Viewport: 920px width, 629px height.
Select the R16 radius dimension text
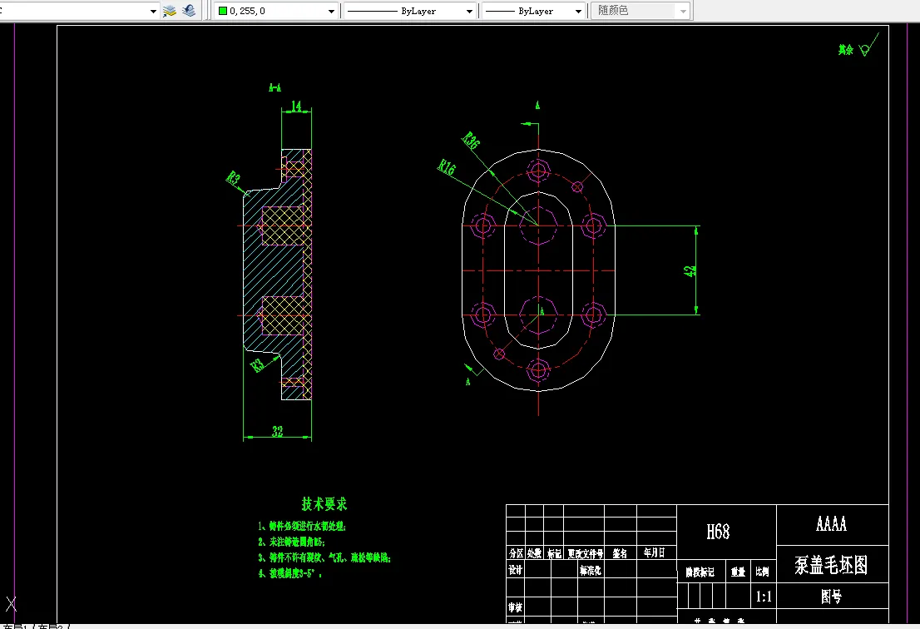pos(447,168)
